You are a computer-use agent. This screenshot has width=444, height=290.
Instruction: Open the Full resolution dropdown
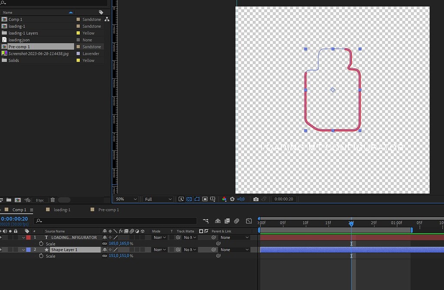click(x=157, y=199)
